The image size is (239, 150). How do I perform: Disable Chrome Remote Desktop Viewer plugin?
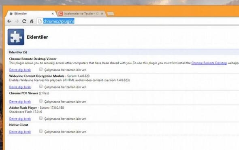(x=20, y=70)
